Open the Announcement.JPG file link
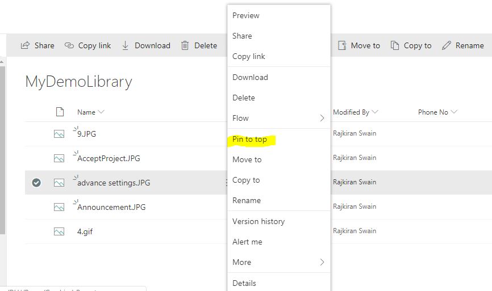Image resolution: width=492 pixels, height=291 pixels. [111, 207]
